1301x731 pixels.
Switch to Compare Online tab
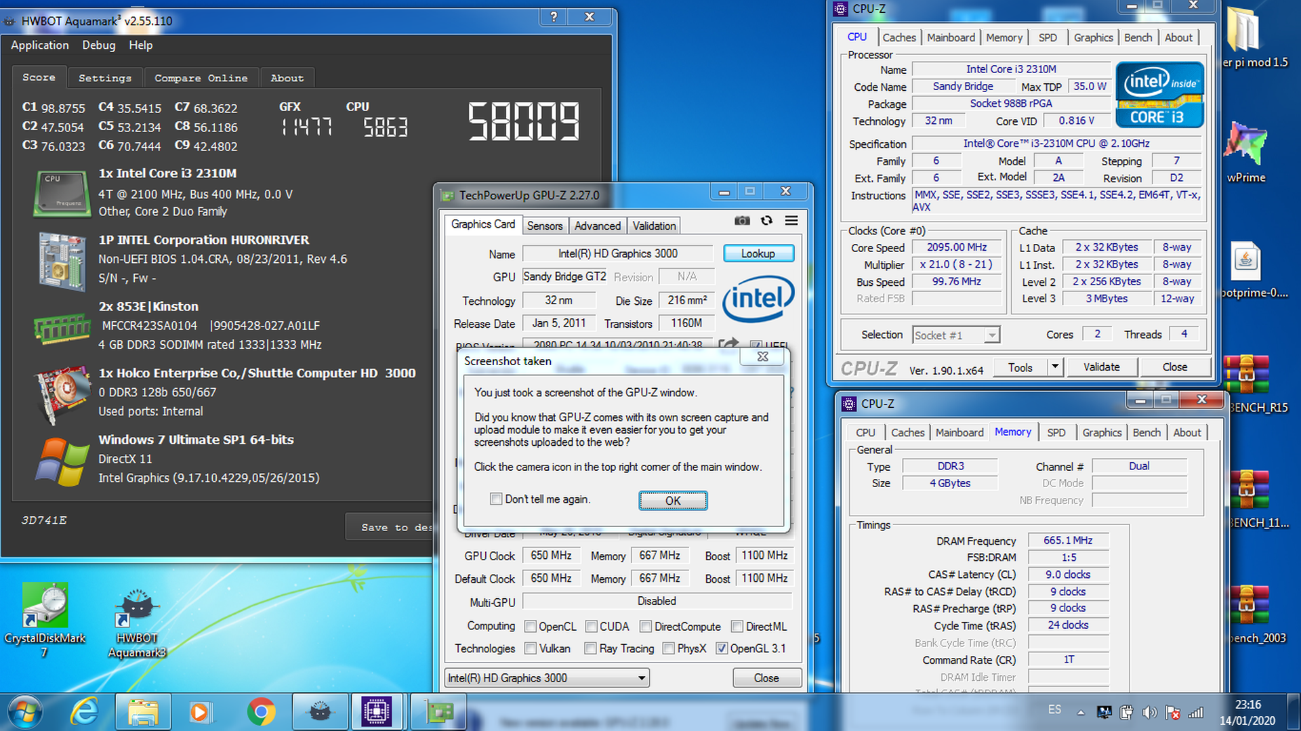[x=201, y=78]
